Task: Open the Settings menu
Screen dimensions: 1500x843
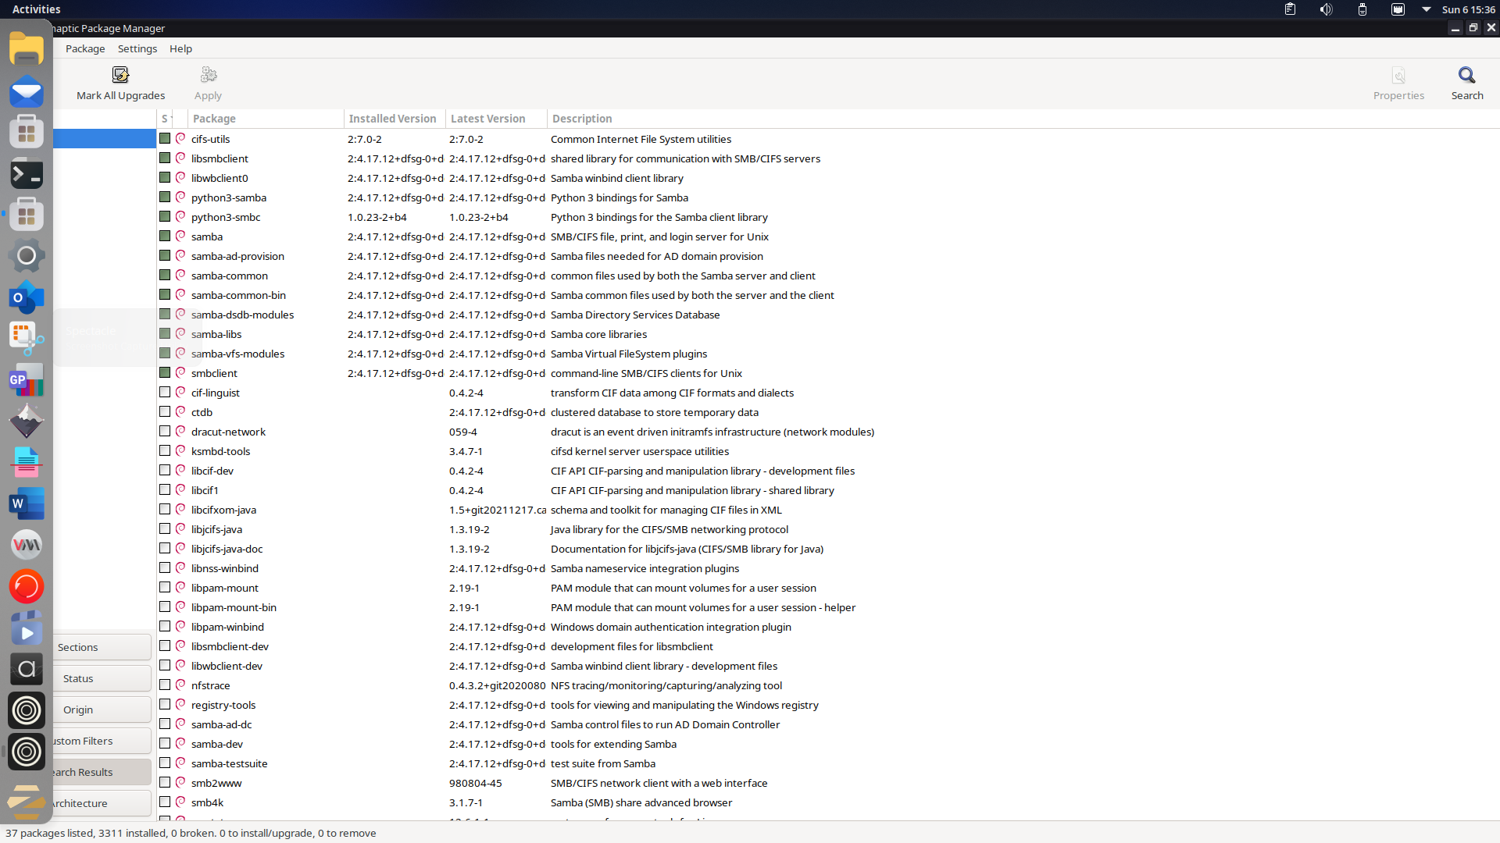Action: 137,48
